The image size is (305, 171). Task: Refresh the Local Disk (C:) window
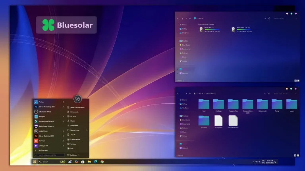coord(269,93)
